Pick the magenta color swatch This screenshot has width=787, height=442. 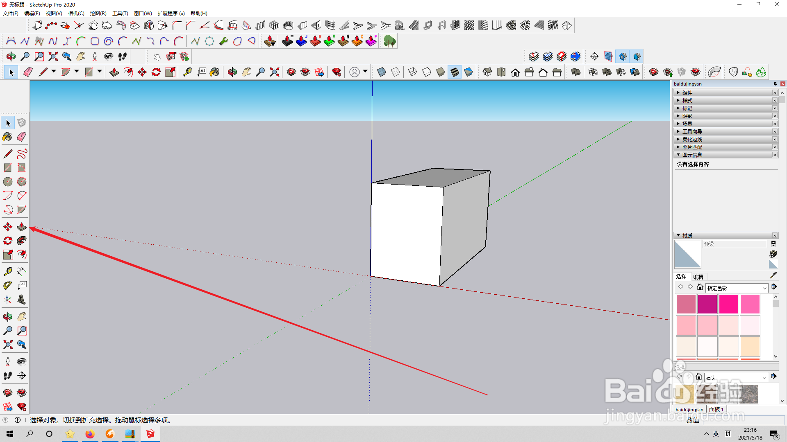(707, 304)
